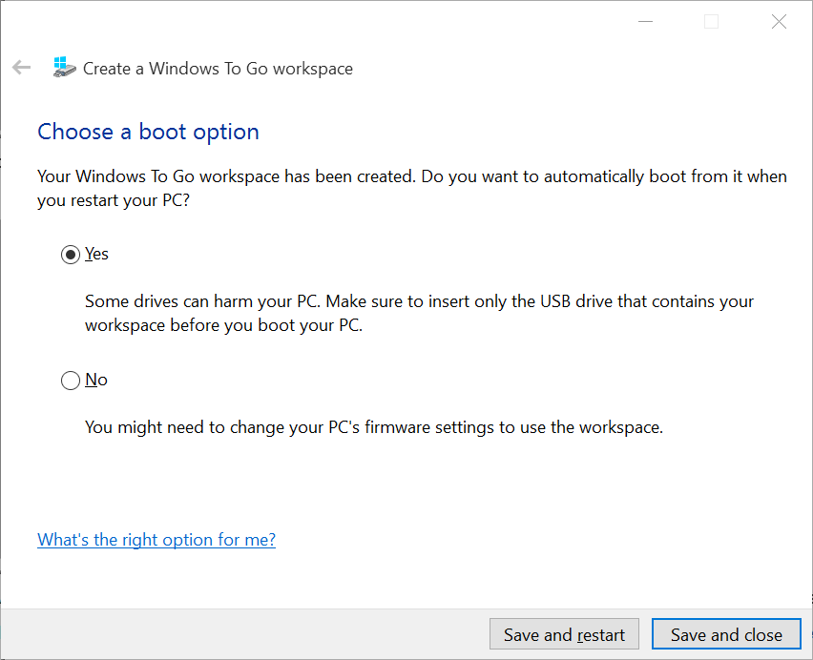
Task: Click the "Yes" option label text
Action: (96, 254)
